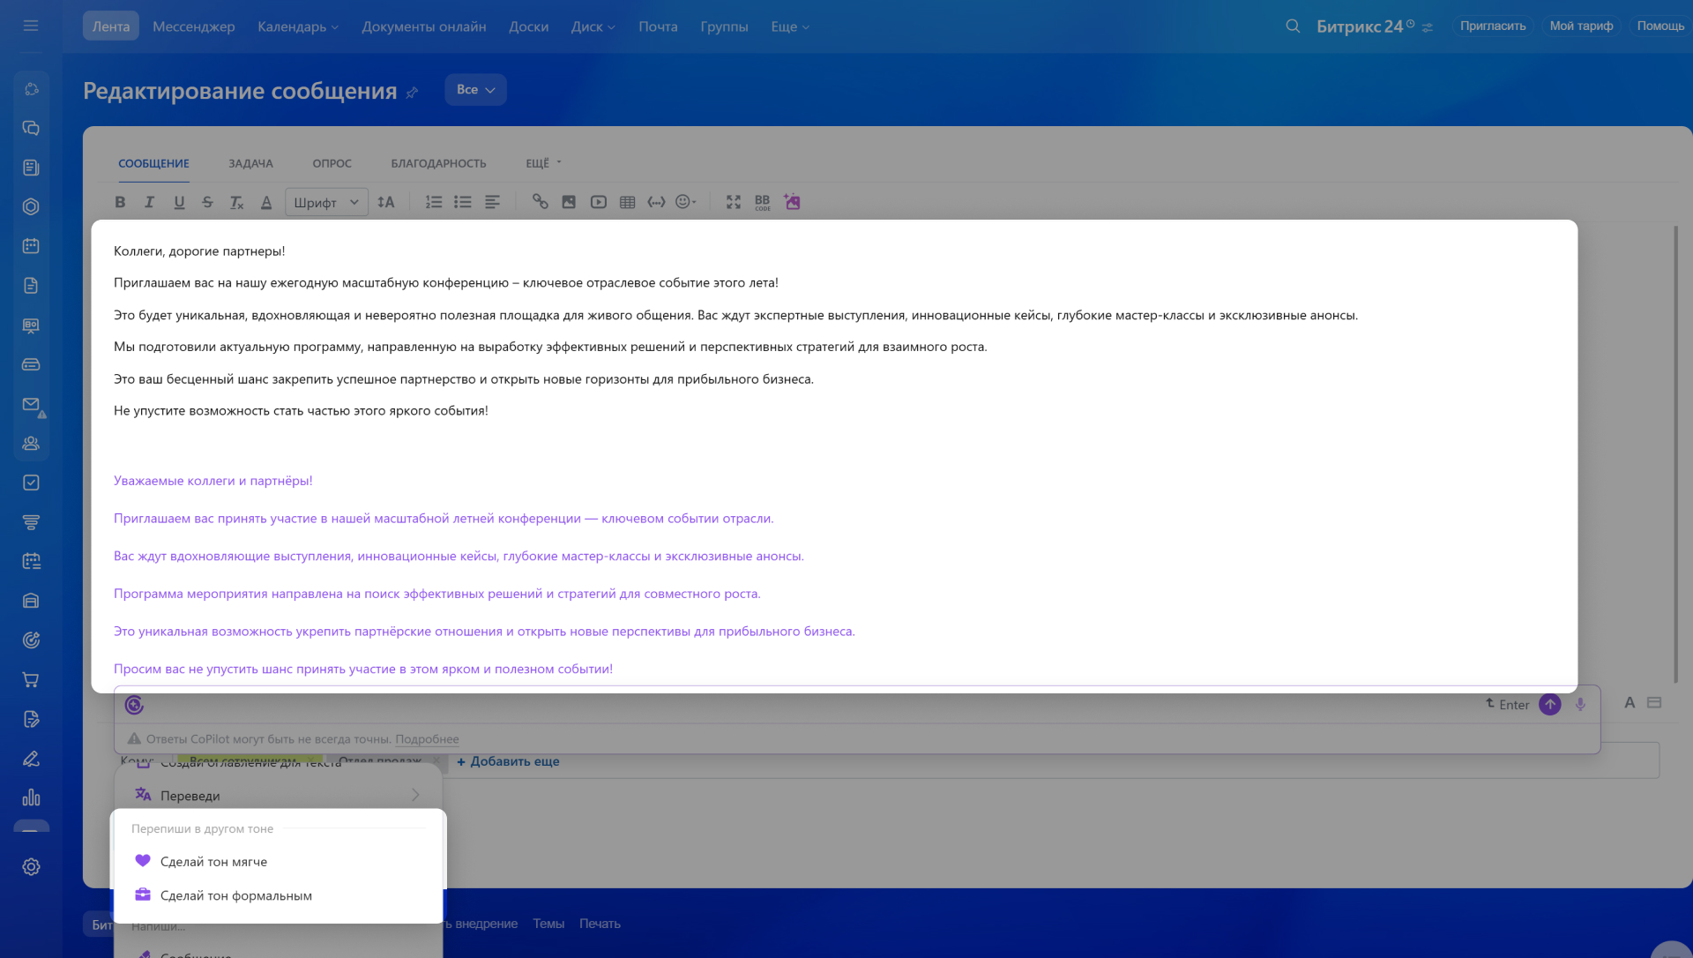Viewport: 1693px width, 958px height.
Task: Toggle italic text formatting
Action: [149, 202]
